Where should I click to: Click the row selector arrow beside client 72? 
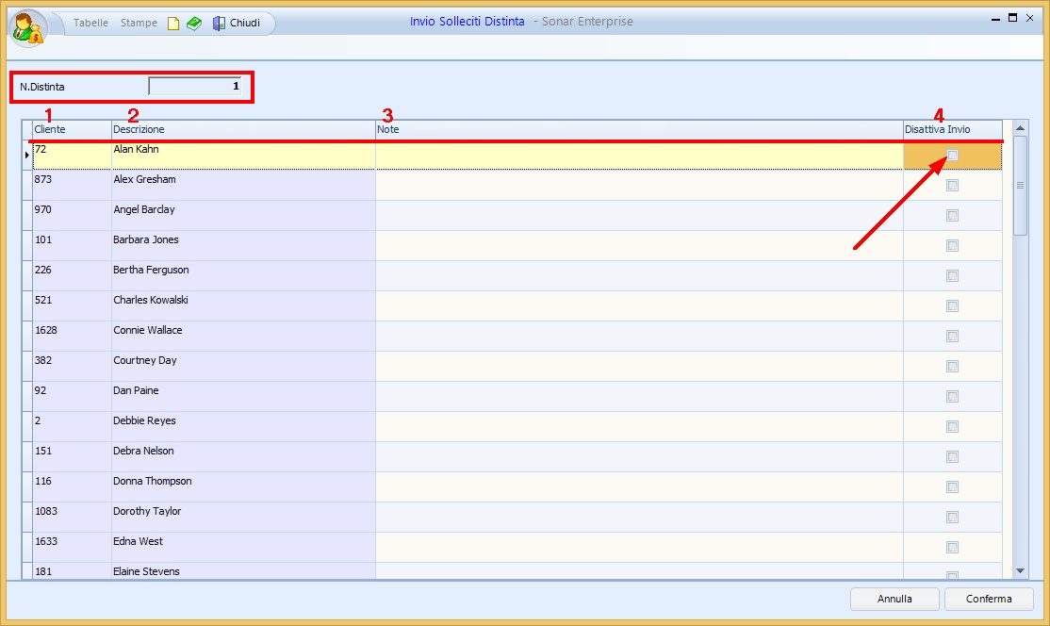[26, 155]
